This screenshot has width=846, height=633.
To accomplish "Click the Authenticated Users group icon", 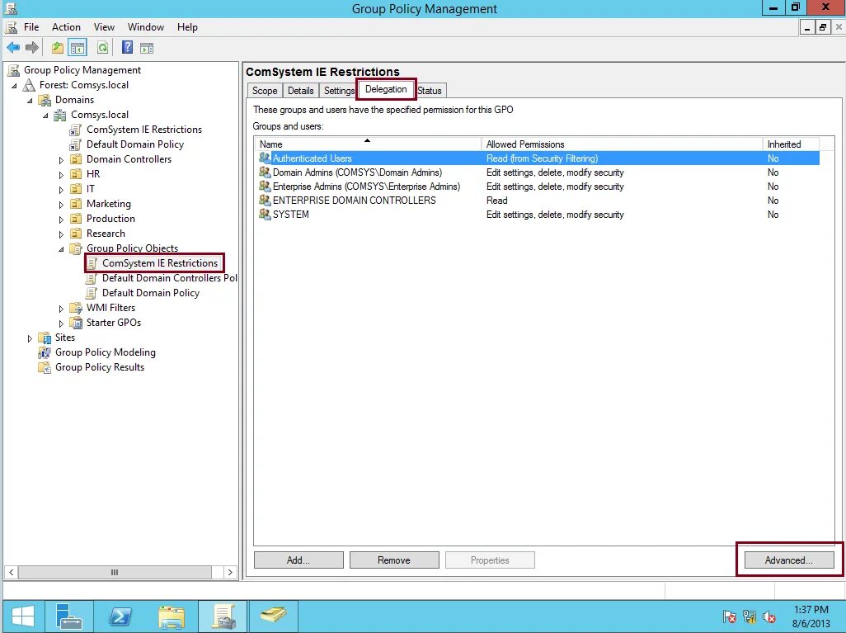I will coord(265,158).
